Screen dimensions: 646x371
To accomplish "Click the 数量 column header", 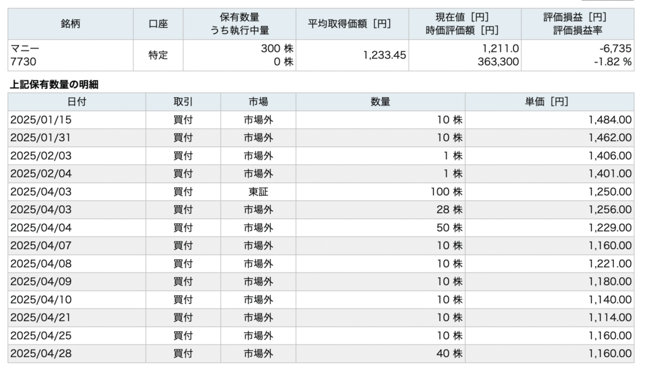I will [x=380, y=102].
